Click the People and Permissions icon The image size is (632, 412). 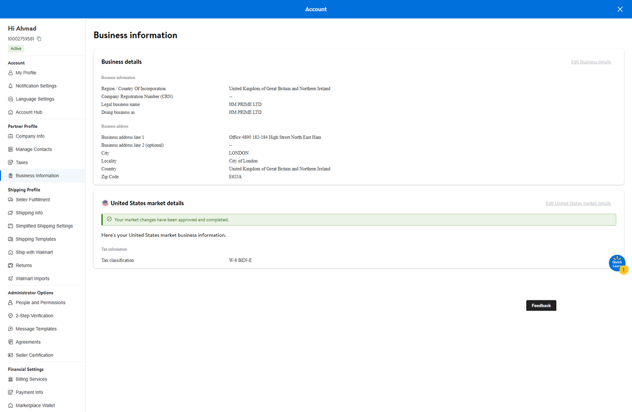tap(11, 303)
